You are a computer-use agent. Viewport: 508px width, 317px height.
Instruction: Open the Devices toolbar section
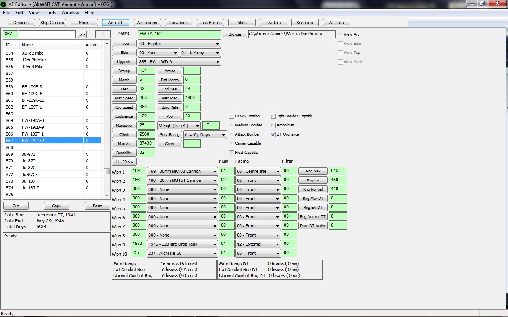click(21, 23)
